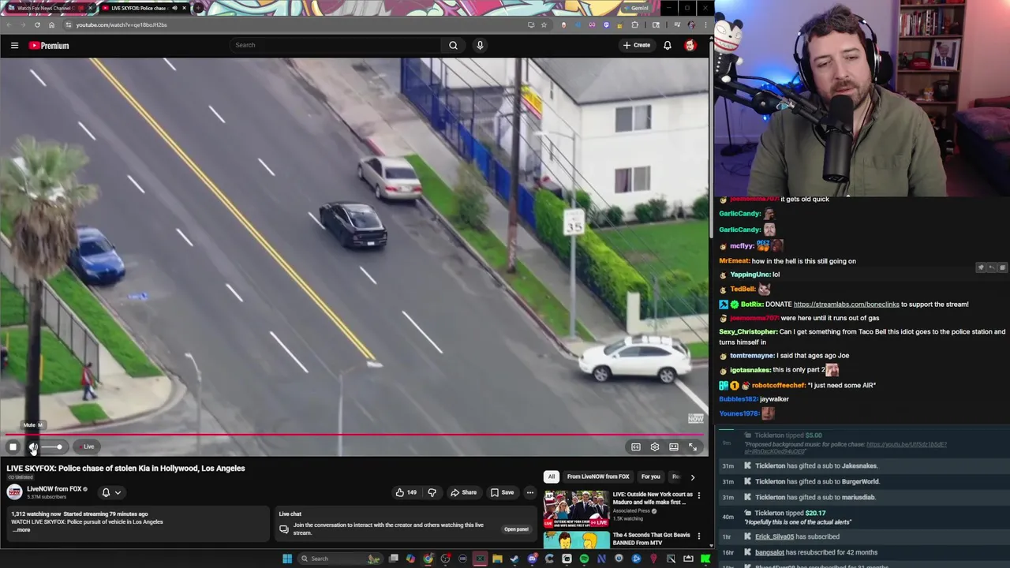Open the Windows Start menu
Screen dimensions: 1010x568
click(x=287, y=559)
